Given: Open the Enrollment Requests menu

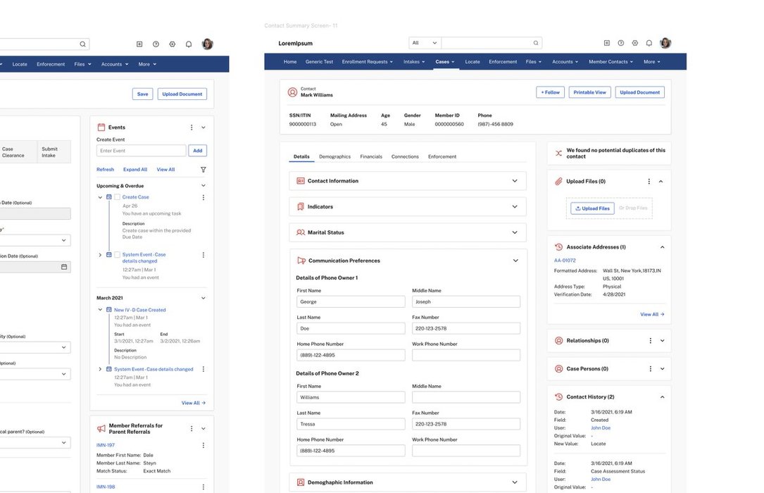Looking at the screenshot, I should pos(368,62).
